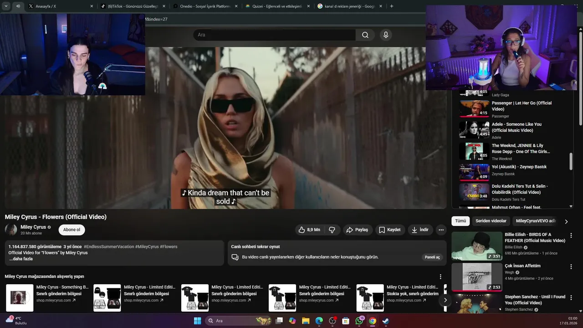Click the #EndlessSummerVacation hashtag
Screen dimensions: 583x328
tap(109, 246)
